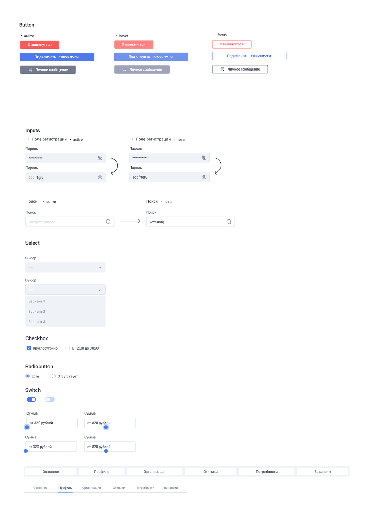Viewport: 368px width, 516px height.
Task: Collapse the opened 'Выбор' select list
Action: (100, 290)
